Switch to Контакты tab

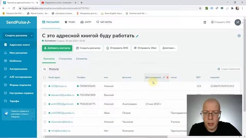[49, 59]
